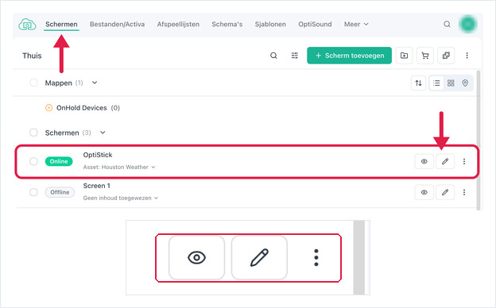Click the Scherm toevoegen button
The height and width of the screenshot is (308, 496).
coord(349,56)
